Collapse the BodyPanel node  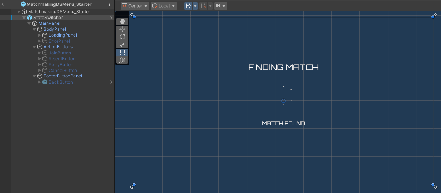tap(34, 29)
